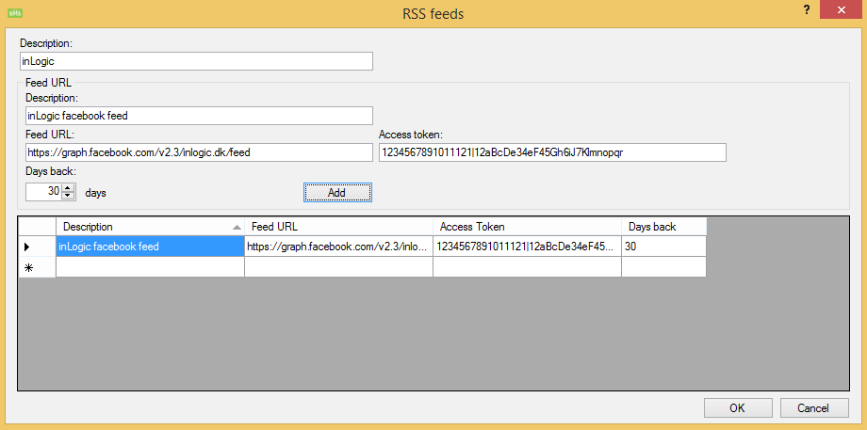Sort by Description column header
Viewport: 867px width, 430px height.
[x=149, y=227]
